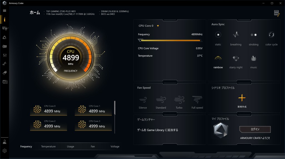
Task: Click the system info icon at top right
Action: point(276,13)
